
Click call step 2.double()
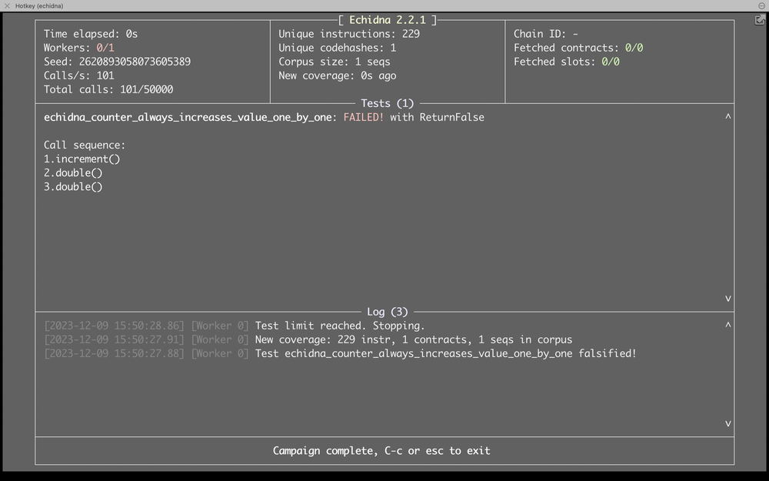click(x=73, y=172)
